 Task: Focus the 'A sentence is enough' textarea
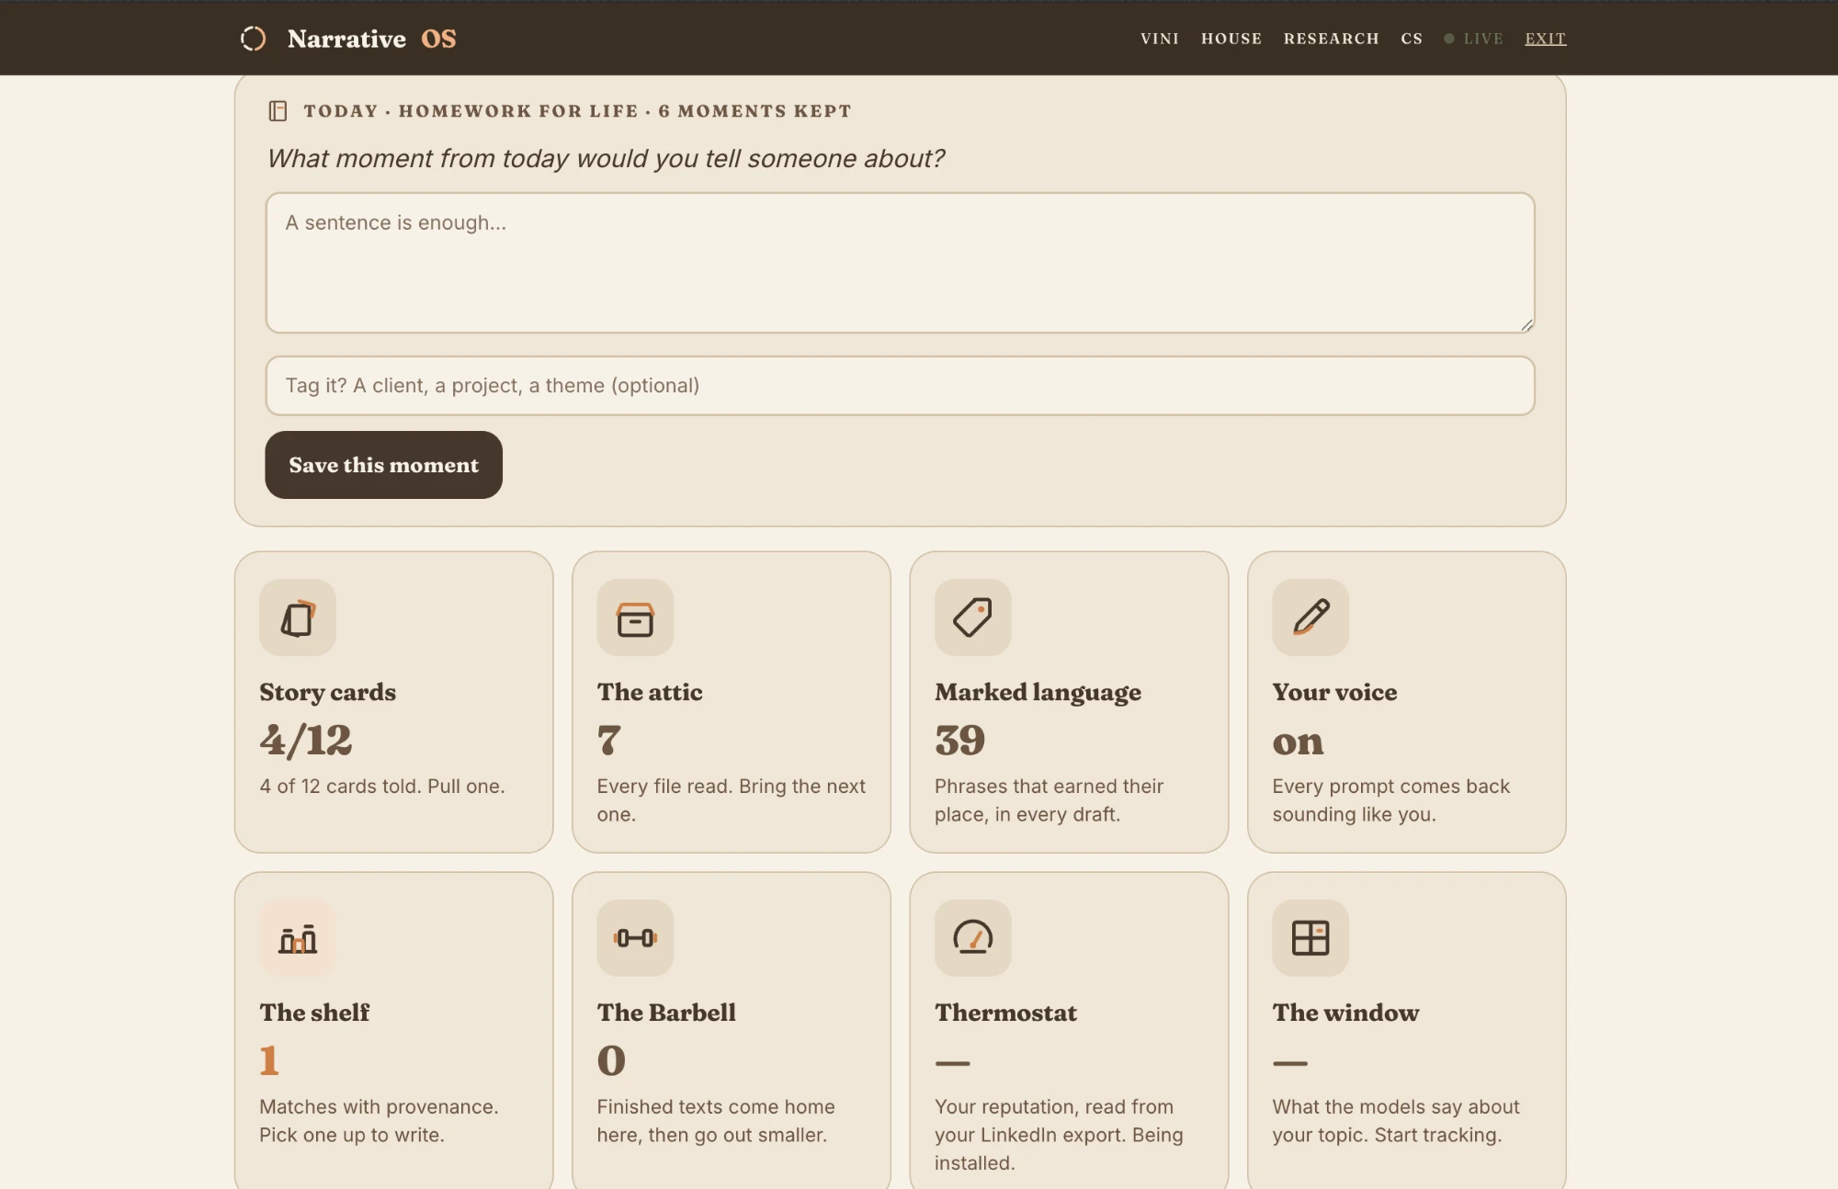tap(900, 263)
